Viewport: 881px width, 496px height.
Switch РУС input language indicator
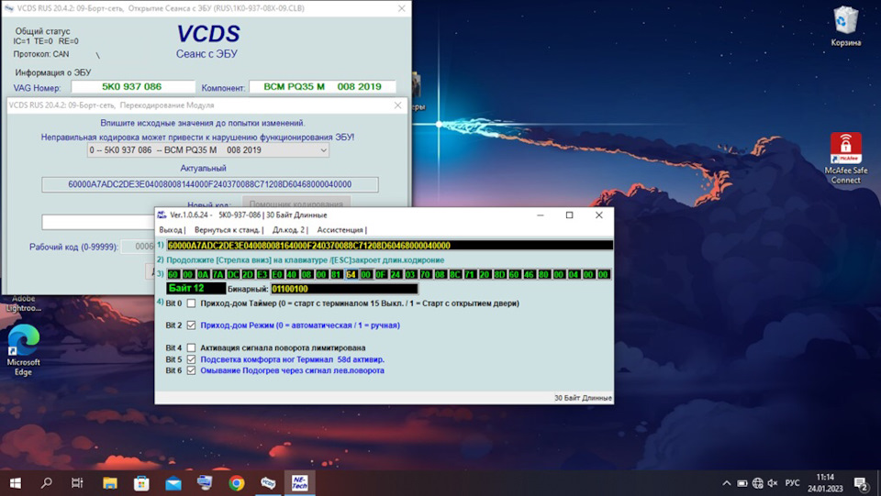point(792,483)
